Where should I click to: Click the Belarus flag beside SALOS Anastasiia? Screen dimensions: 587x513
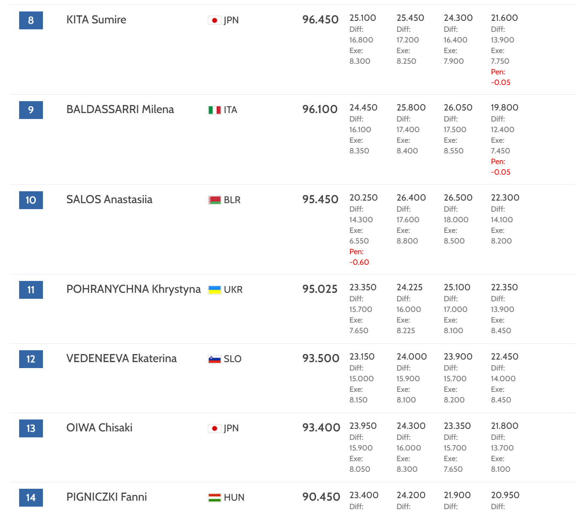[214, 200]
